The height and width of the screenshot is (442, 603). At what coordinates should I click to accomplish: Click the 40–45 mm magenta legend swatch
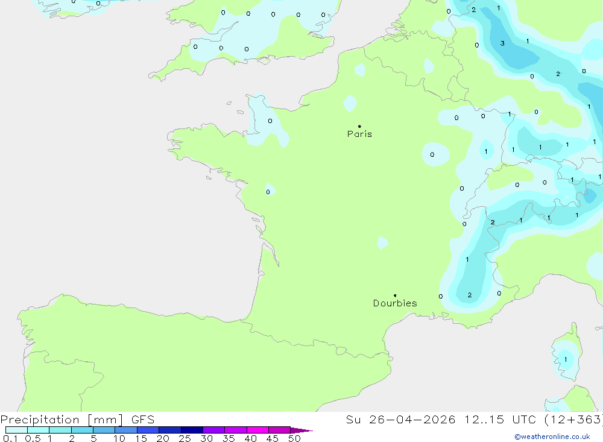pyautogui.click(x=257, y=430)
